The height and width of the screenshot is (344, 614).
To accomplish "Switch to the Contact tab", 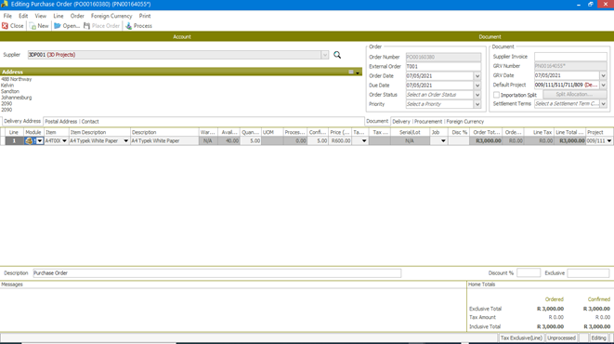I will pyautogui.click(x=90, y=122).
